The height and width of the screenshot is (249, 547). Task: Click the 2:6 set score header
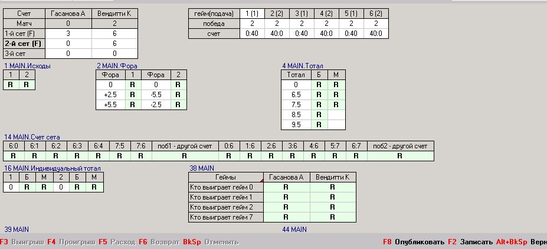click(271, 146)
